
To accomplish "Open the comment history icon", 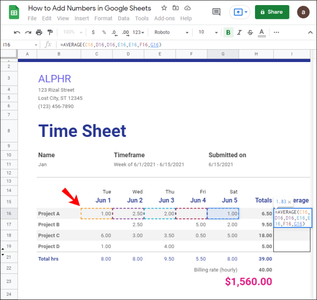I will (216, 12).
